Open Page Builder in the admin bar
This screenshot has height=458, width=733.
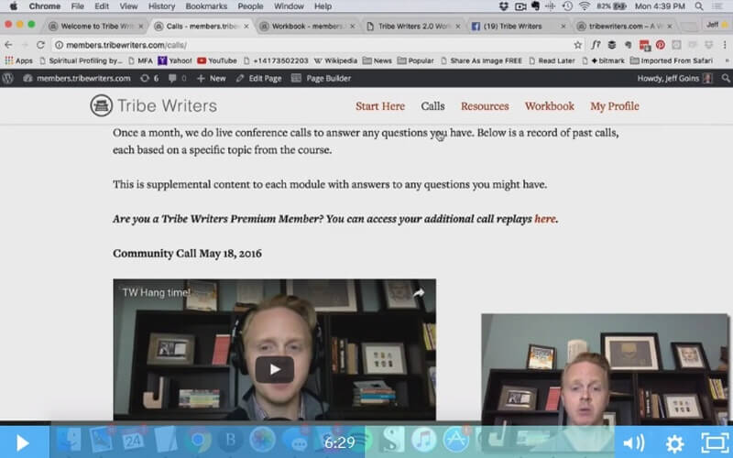pos(322,79)
